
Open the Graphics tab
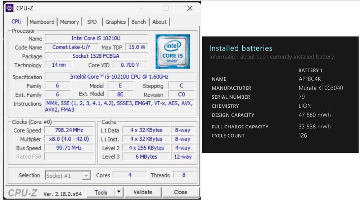pyautogui.click(x=116, y=22)
